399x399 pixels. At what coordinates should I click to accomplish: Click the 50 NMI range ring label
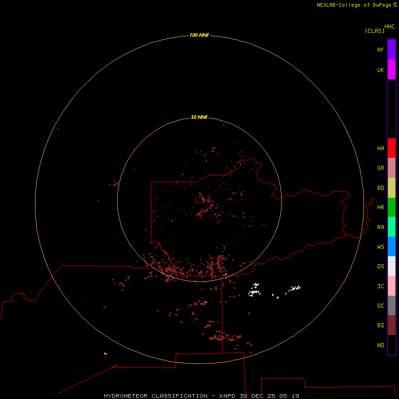tap(199, 117)
